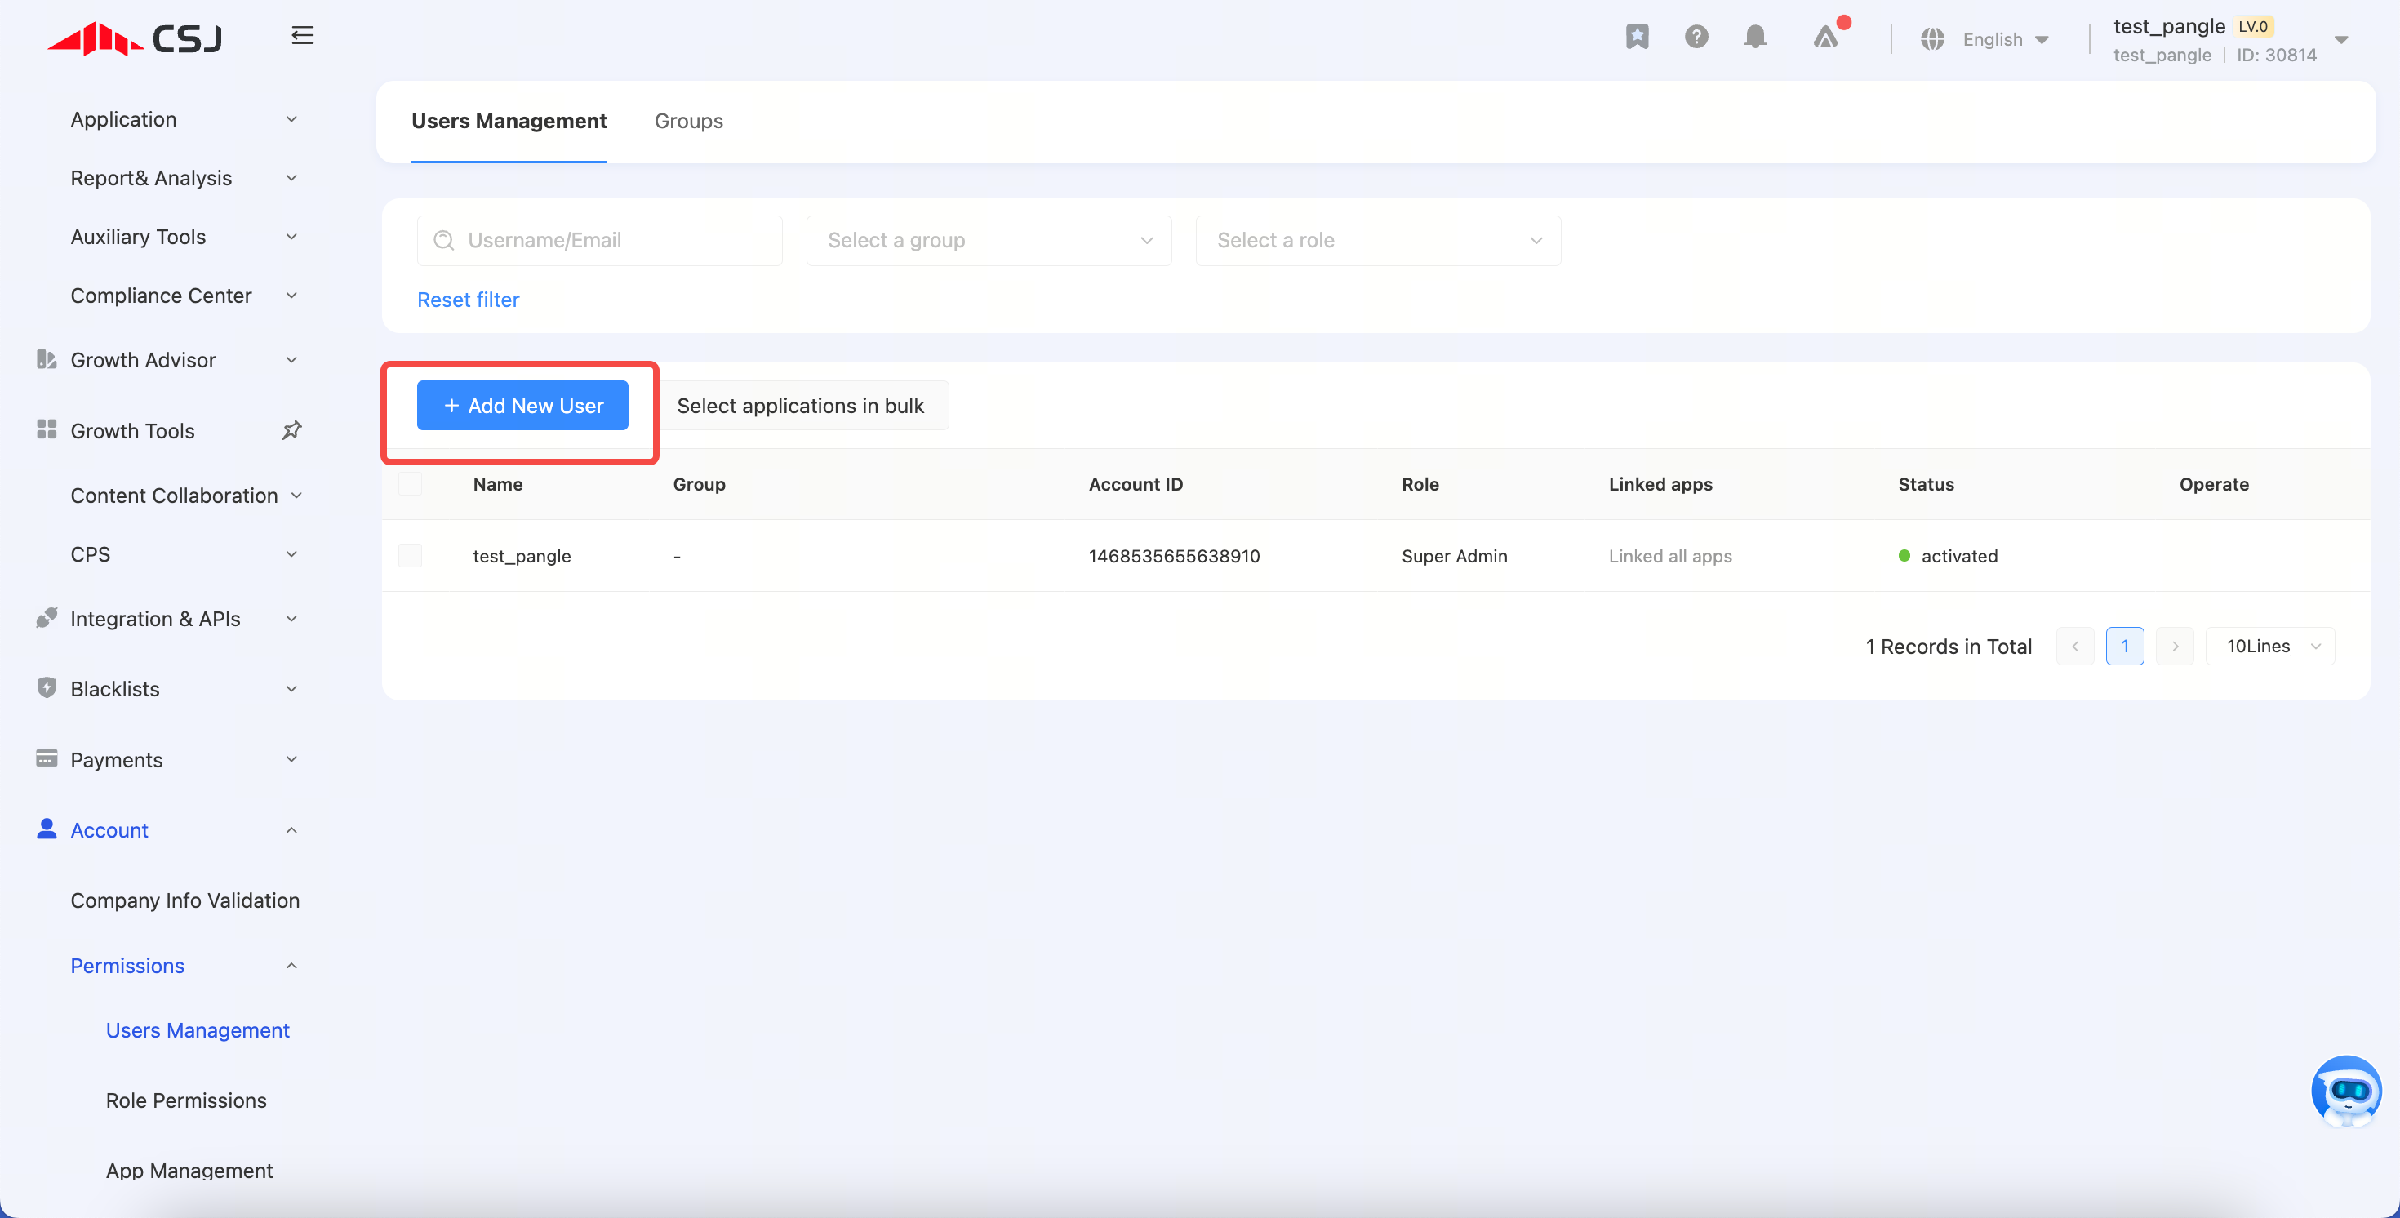Focus the Username/Email search field
2400x1218 pixels.
600,241
